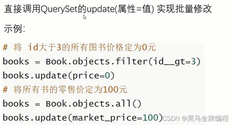Viewport: 234px width, 125px height.
Task: Click the number 100 in market_price=100
Action: point(150,117)
